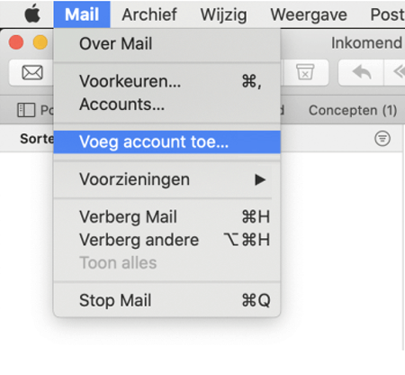Click the get new mail envelope icon

[32, 72]
